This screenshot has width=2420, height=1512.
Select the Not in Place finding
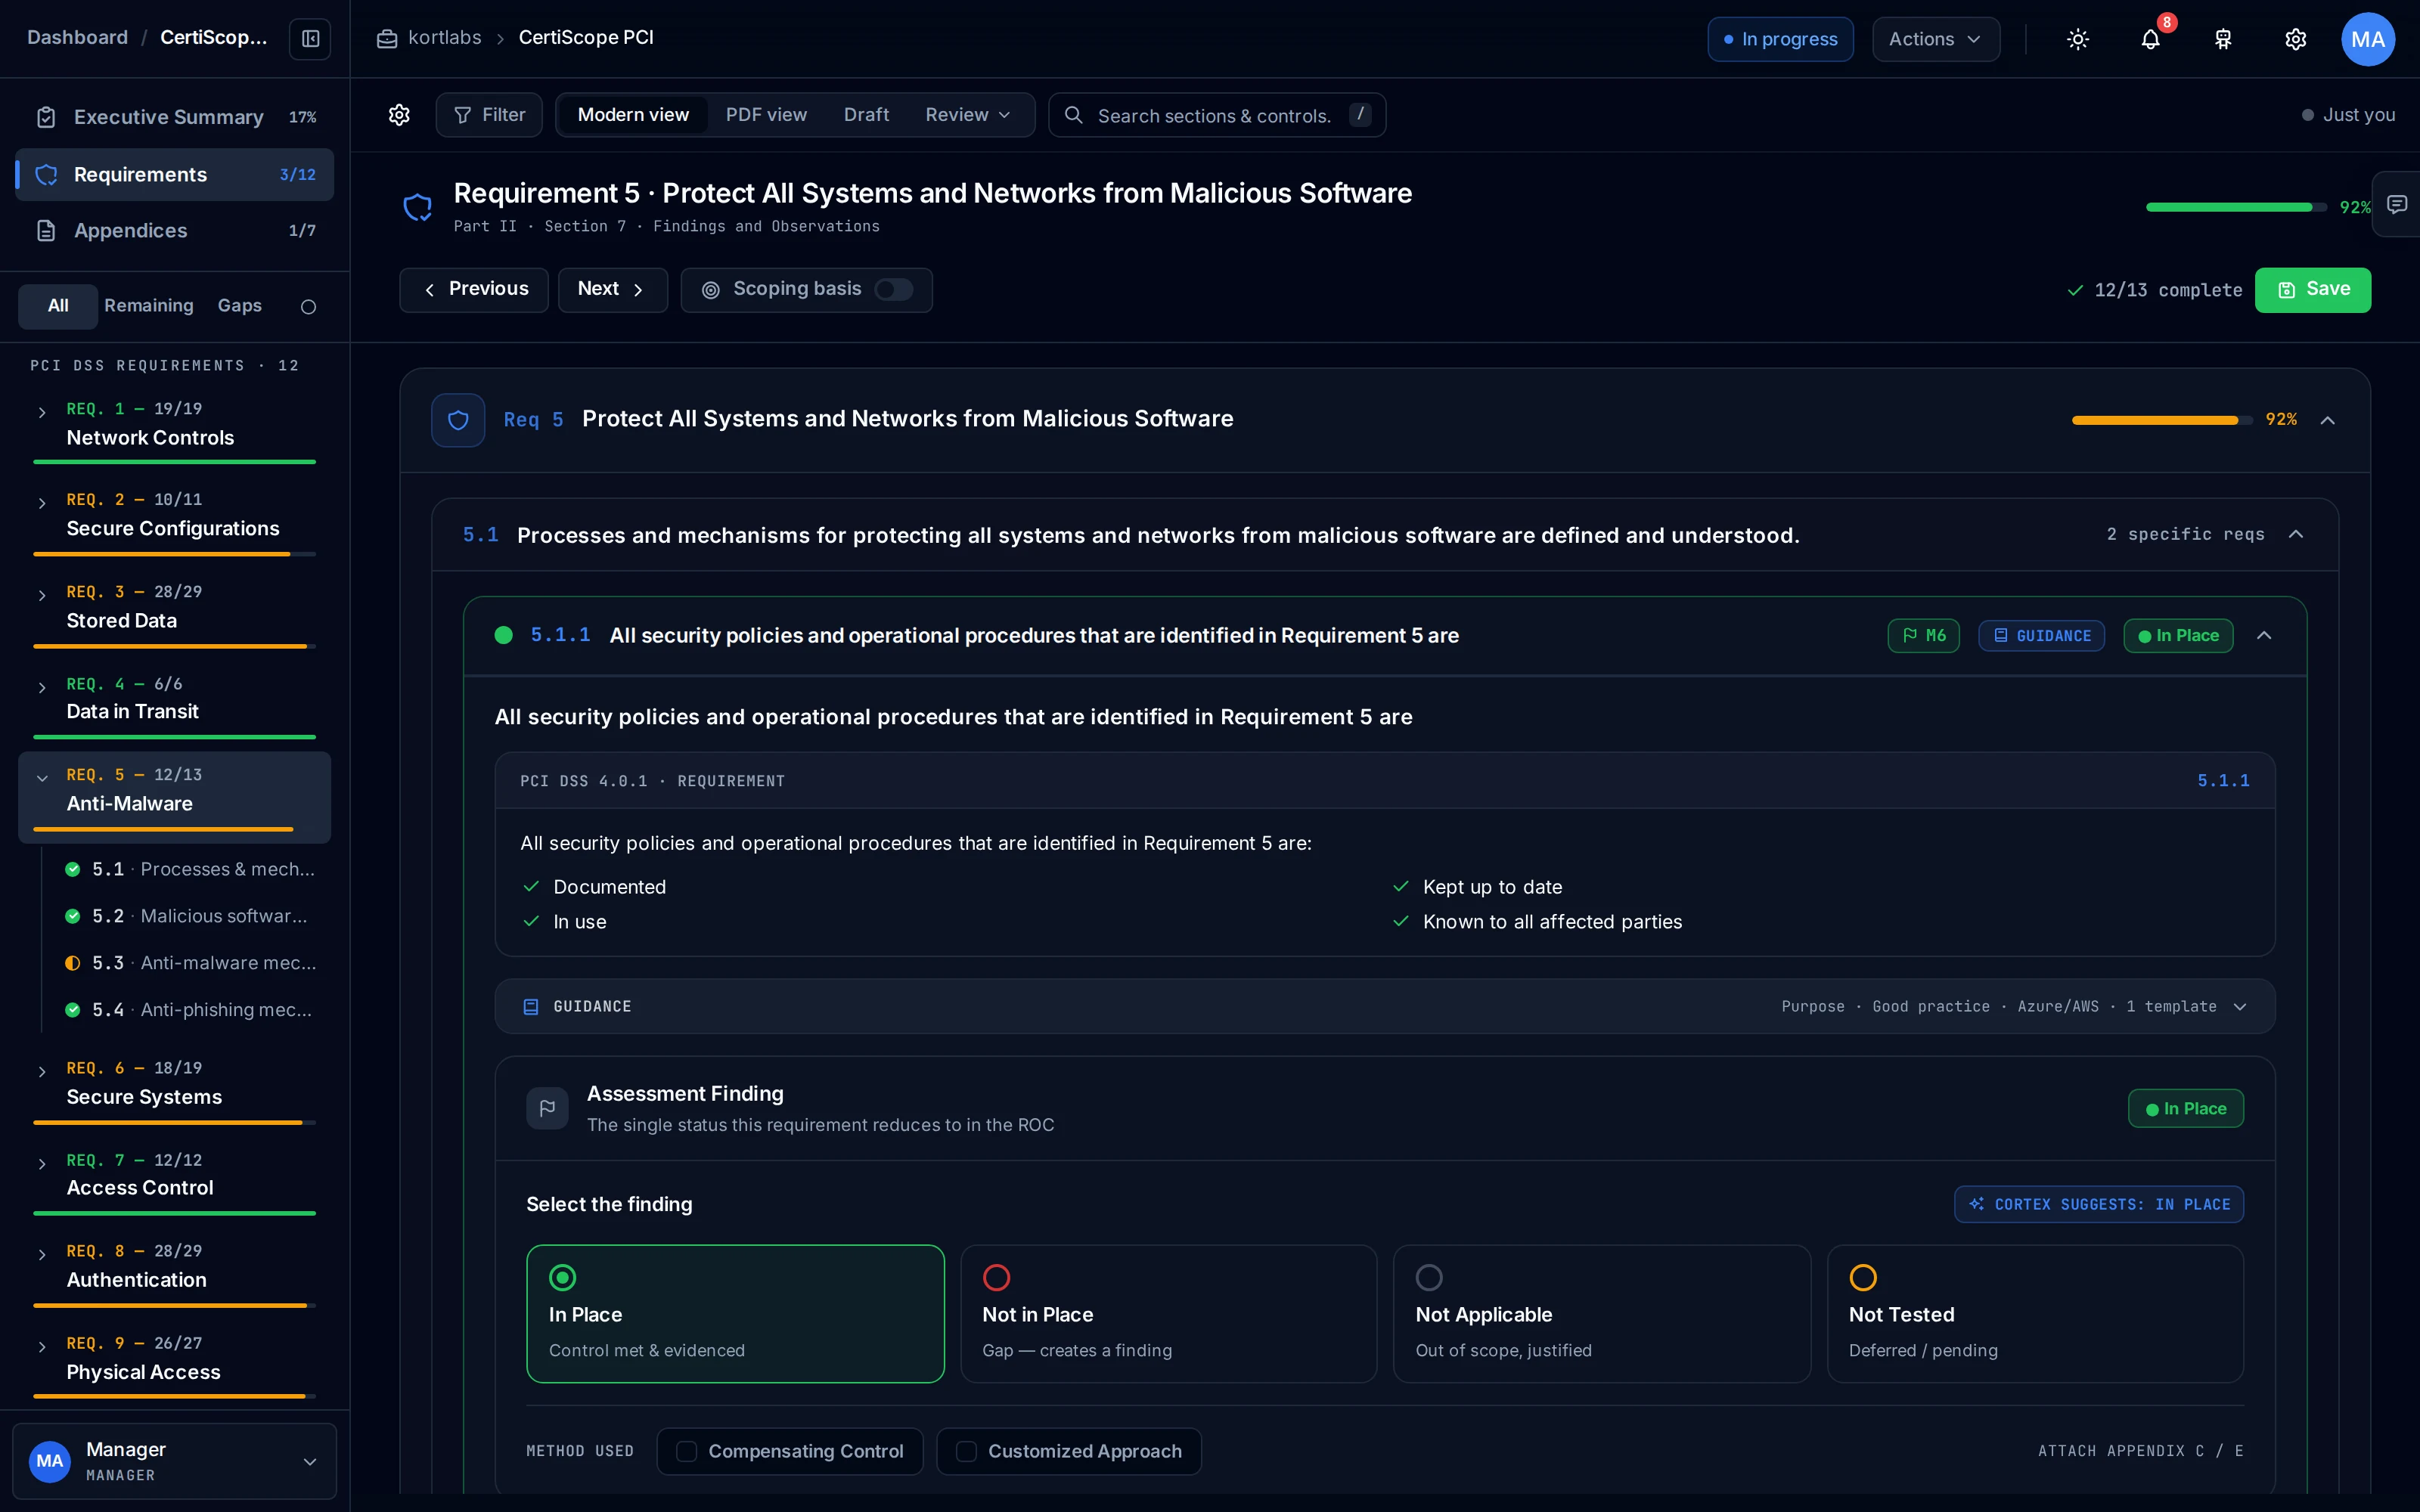pyautogui.click(x=1168, y=1313)
